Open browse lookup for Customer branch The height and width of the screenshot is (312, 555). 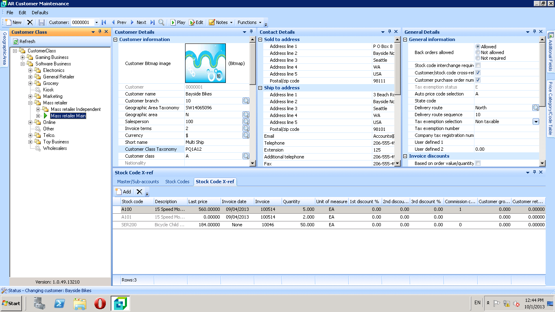(246, 101)
